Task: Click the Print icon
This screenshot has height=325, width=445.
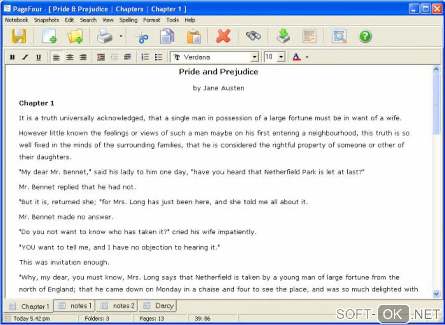Action: [105, 36]
